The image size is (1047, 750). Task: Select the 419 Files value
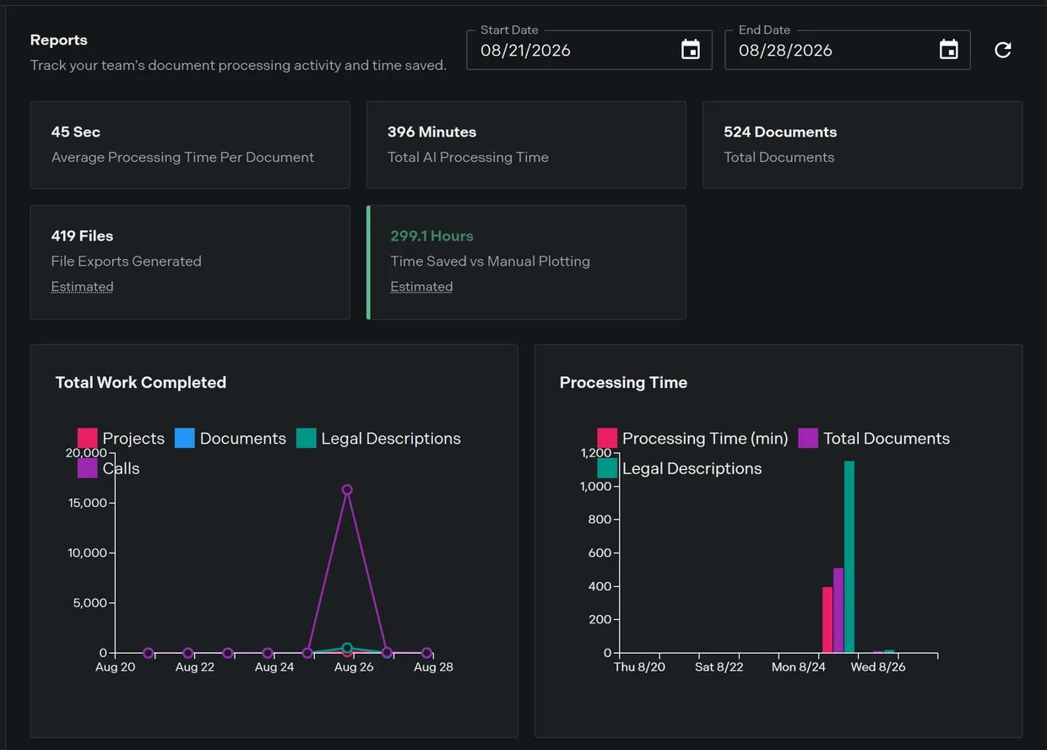pyautogui.click(x=82, y=235)
